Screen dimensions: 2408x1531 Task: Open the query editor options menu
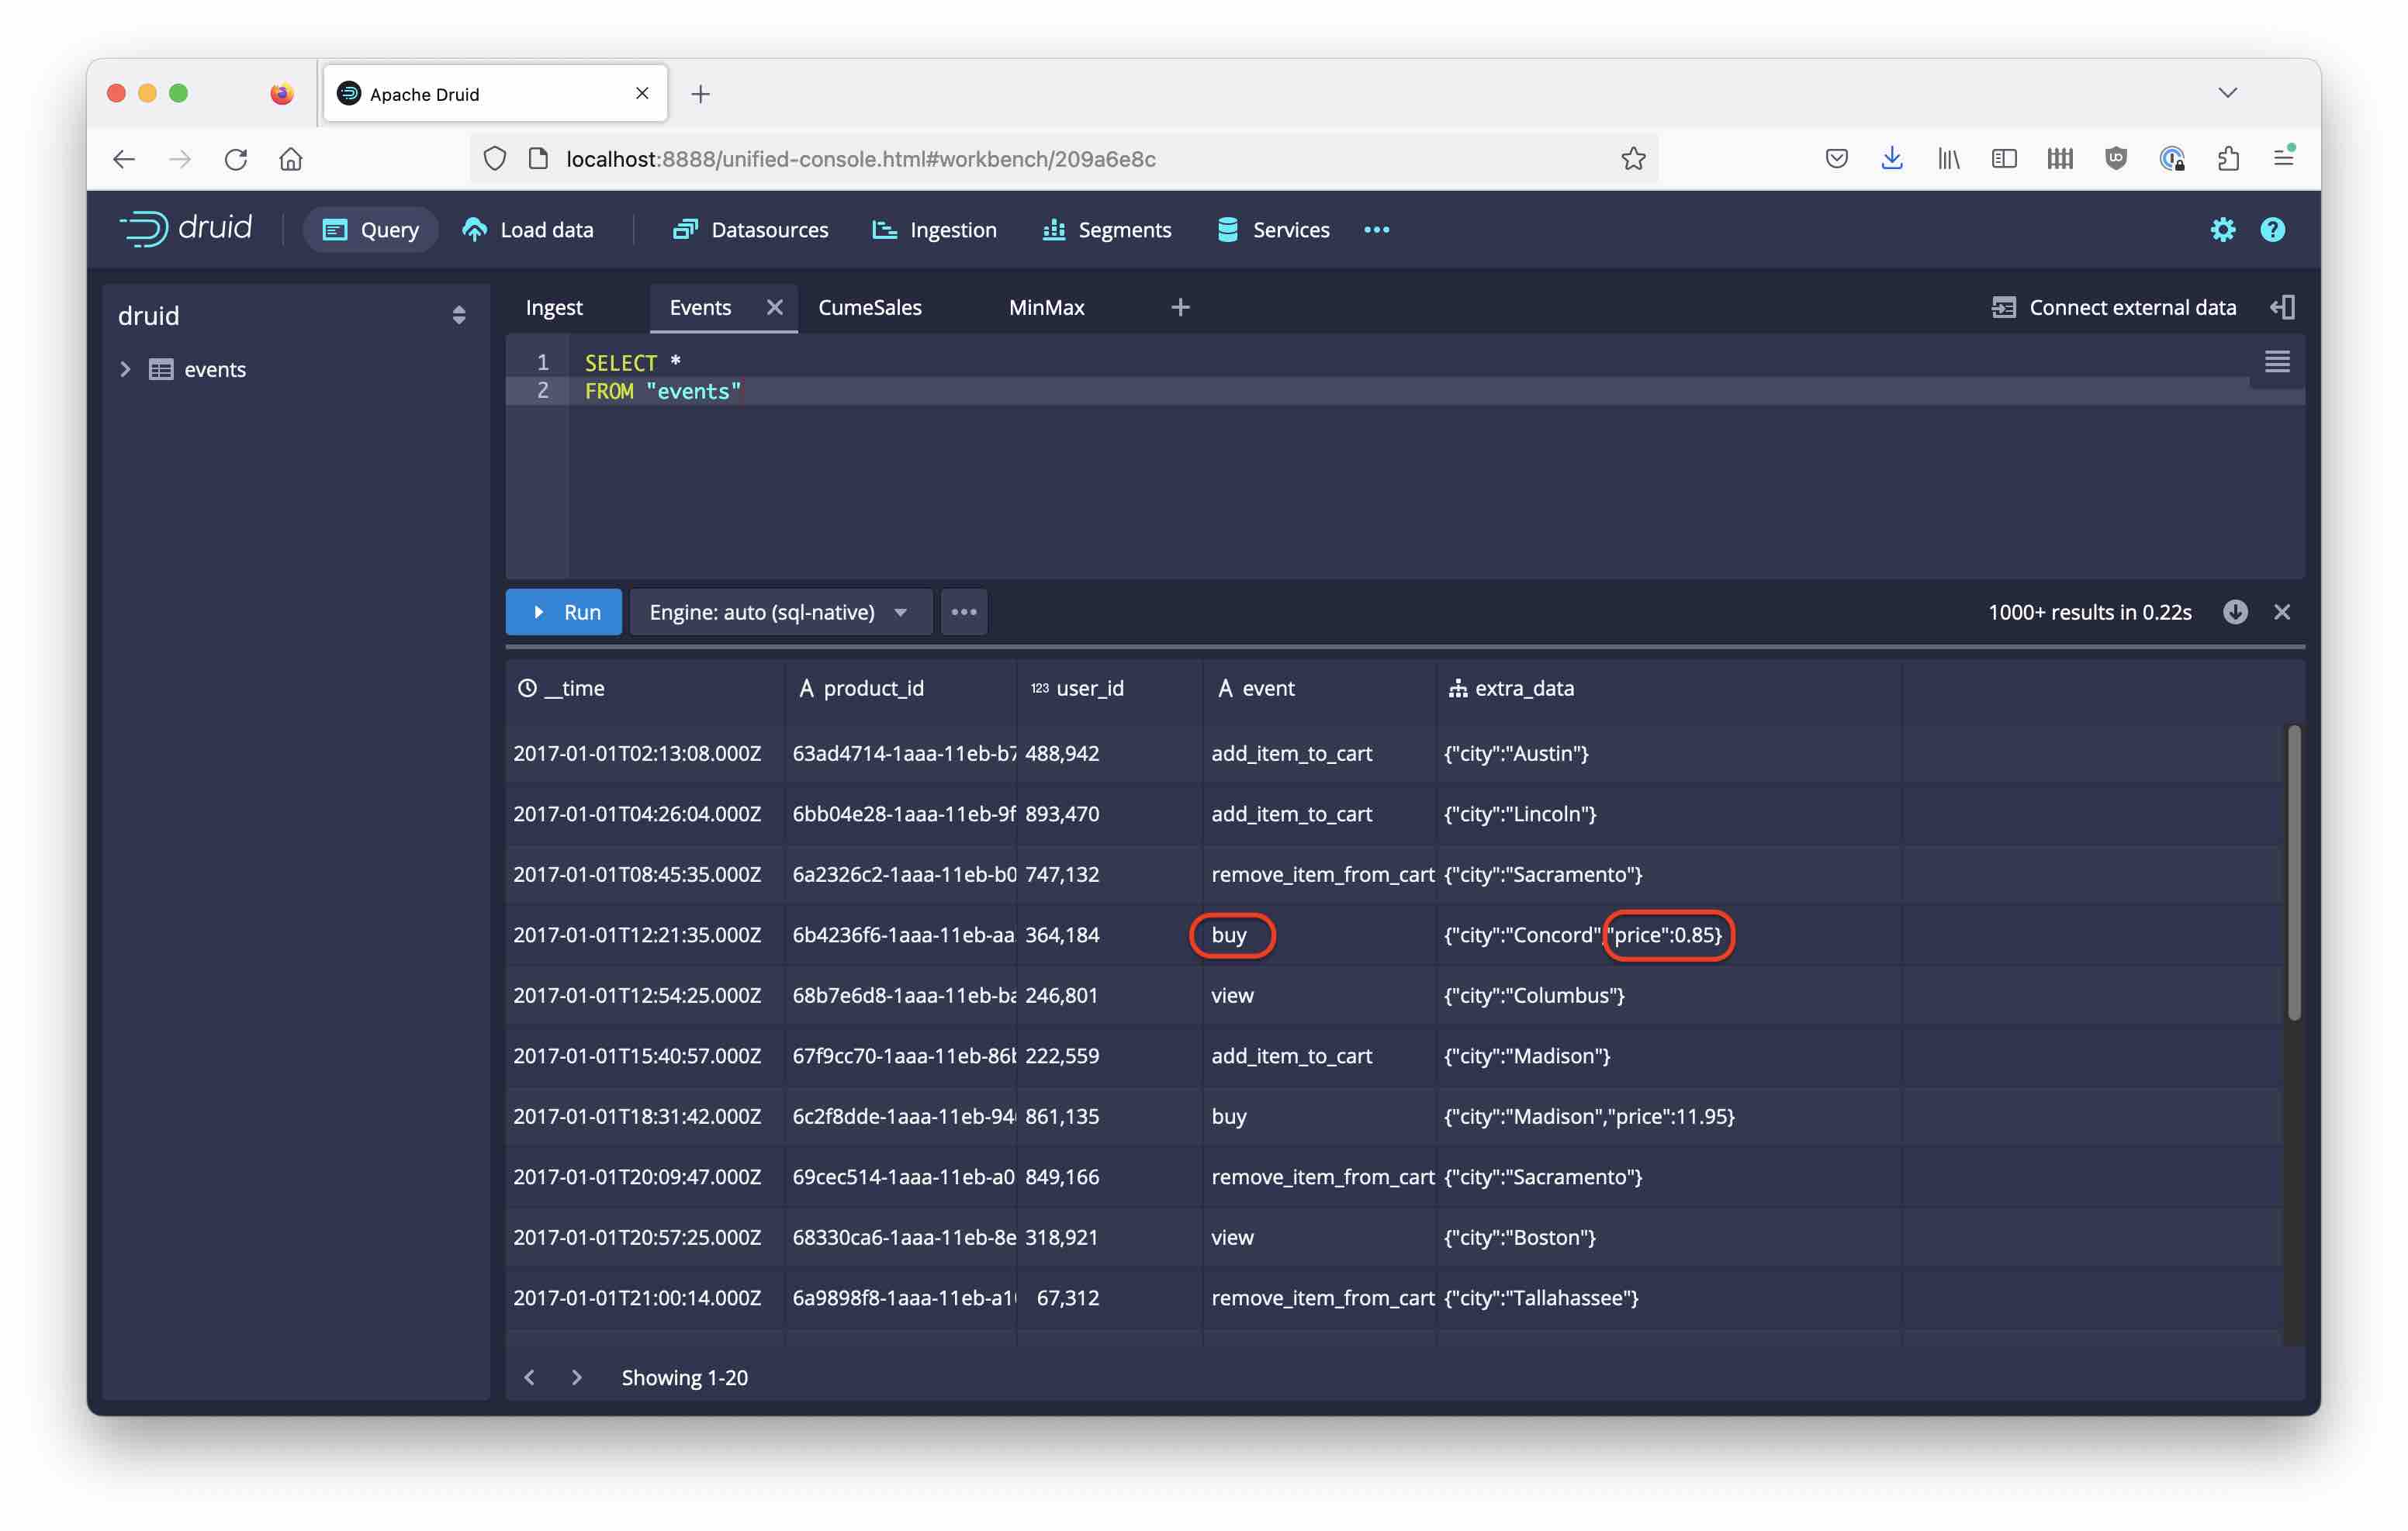coord(963,611)
